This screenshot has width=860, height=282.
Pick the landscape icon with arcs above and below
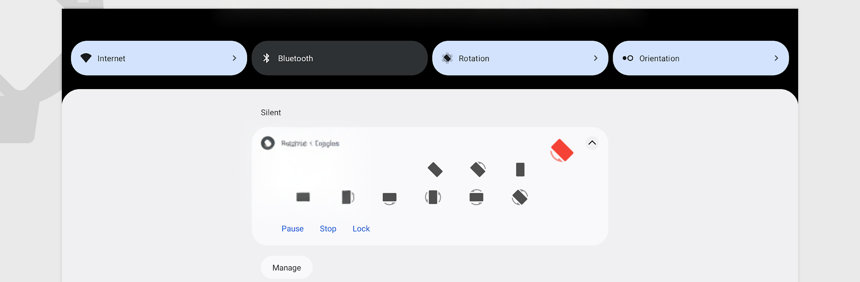(x=476, y=197)
